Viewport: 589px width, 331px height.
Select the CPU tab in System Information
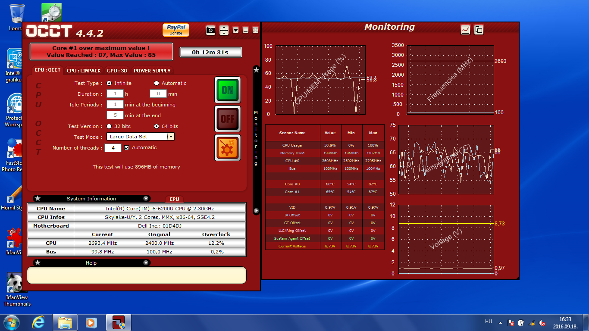pyautogui.click(x=174, y=199)
